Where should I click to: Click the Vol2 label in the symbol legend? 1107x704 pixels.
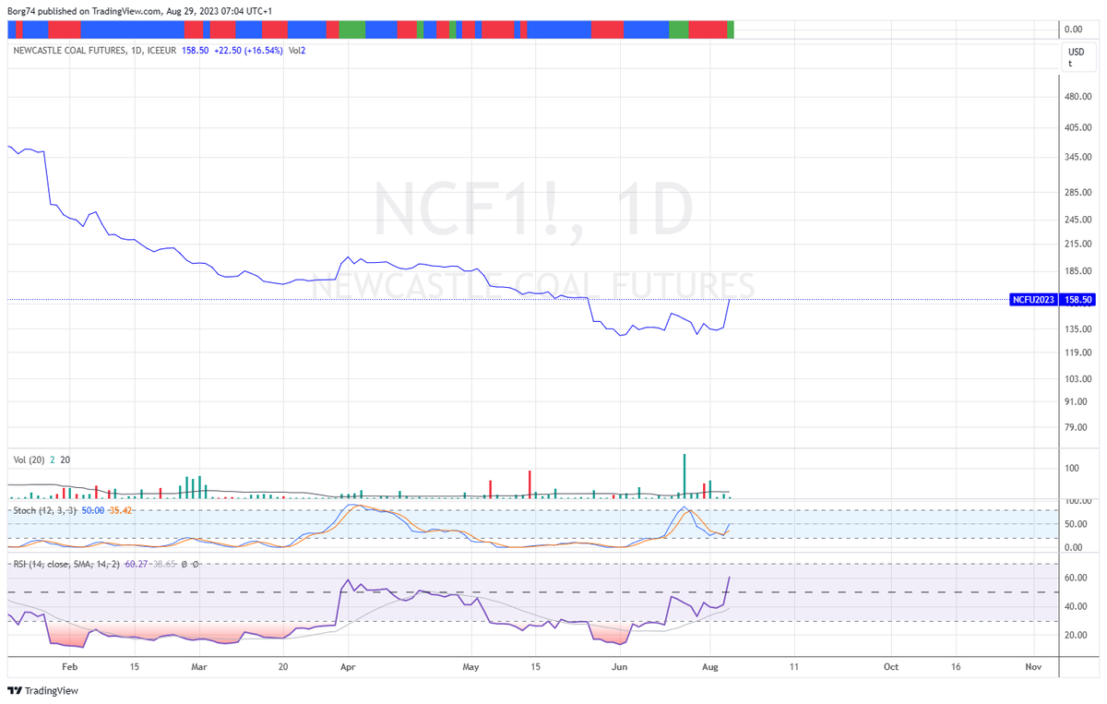[297, 50]
